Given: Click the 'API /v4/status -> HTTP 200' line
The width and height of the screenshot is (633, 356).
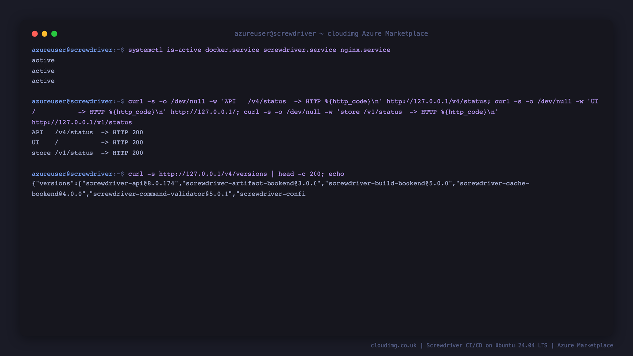Looking at the screenshot, I should [x=88, y=132].
